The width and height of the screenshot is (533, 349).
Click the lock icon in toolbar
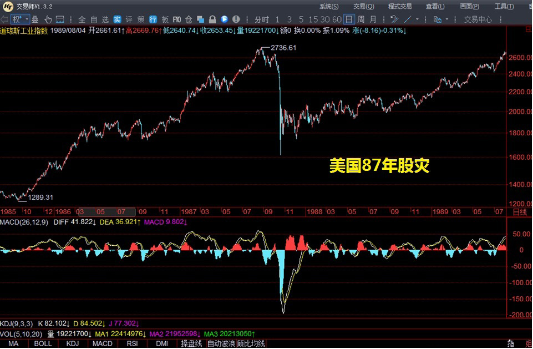pos(212,19)
